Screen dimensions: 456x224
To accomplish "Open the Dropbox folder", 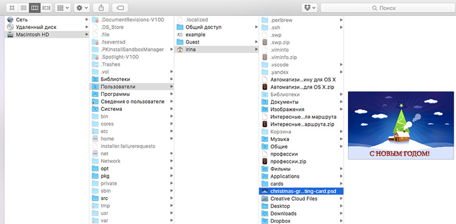I will 302,221.
